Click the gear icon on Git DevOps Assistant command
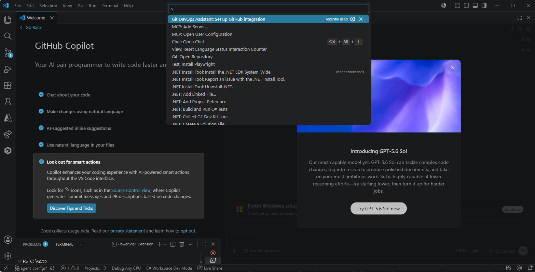Screen dimensions: 535x272 tap(353, 19)
